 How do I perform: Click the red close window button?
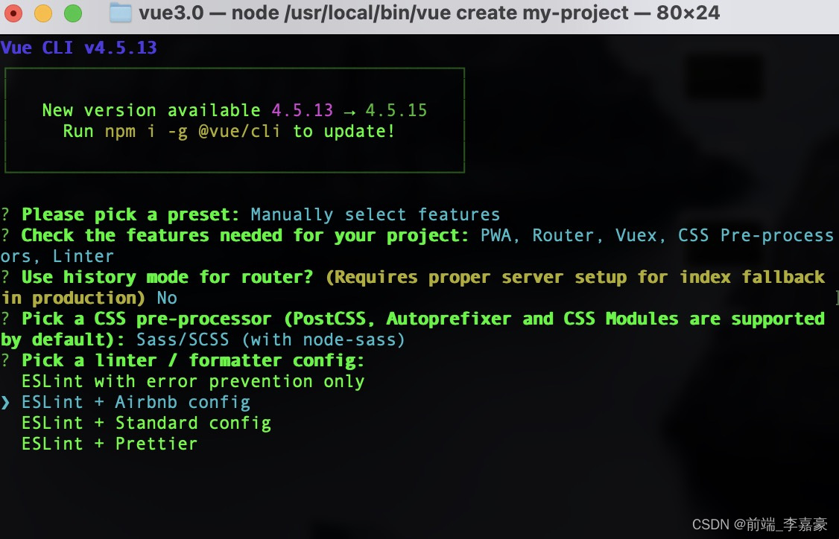[13, 13]
